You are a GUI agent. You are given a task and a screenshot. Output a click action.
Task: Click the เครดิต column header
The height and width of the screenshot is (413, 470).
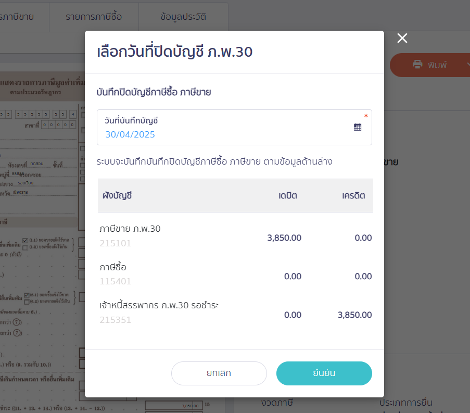(x=354, y=196)
